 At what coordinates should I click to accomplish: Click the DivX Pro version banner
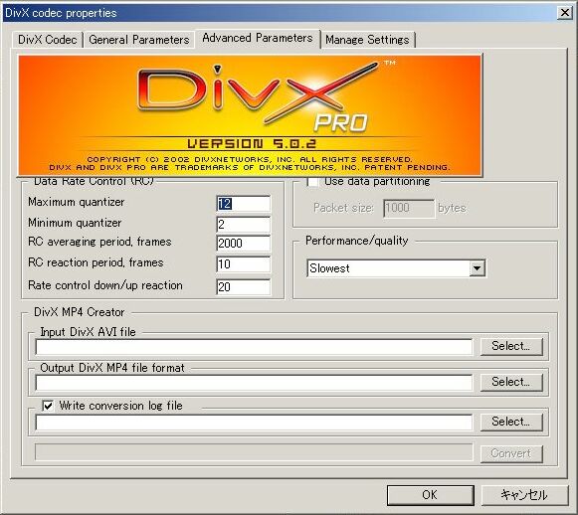tap(250, 115)
